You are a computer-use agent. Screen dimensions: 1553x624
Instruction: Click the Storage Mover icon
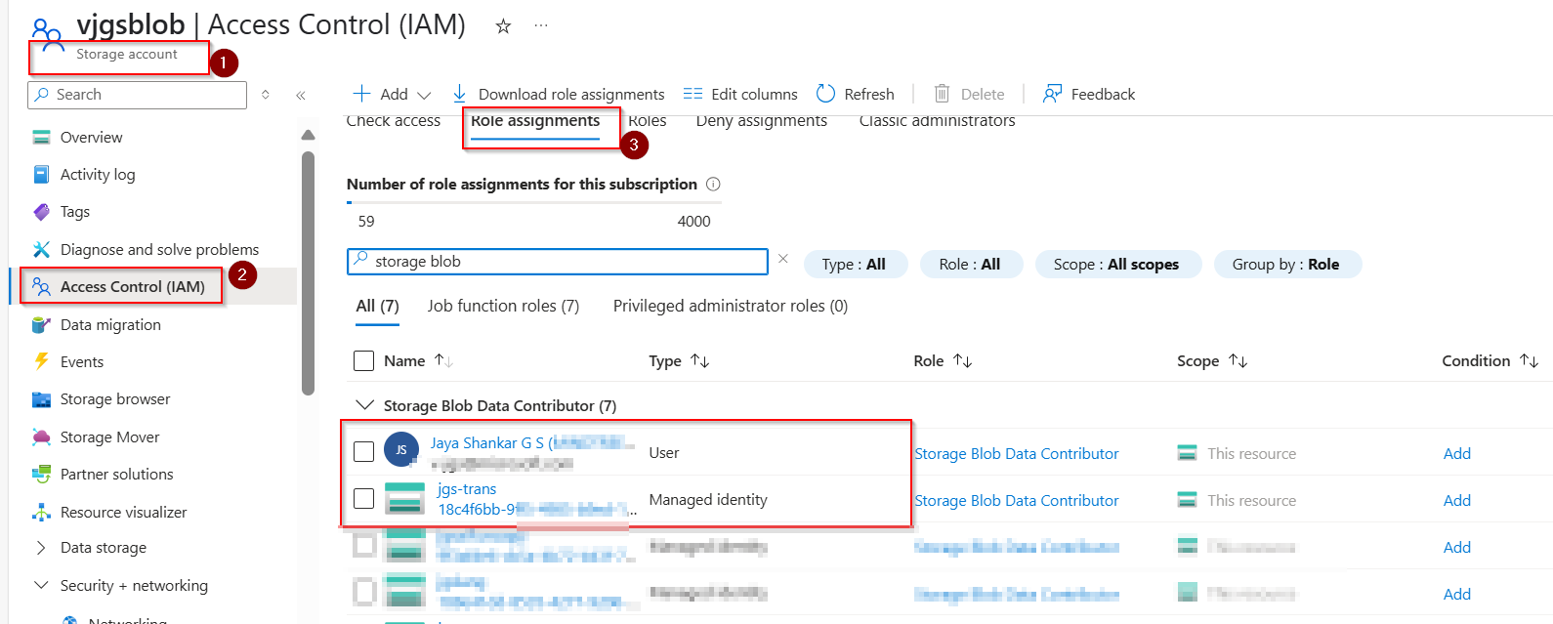point(41,437)
